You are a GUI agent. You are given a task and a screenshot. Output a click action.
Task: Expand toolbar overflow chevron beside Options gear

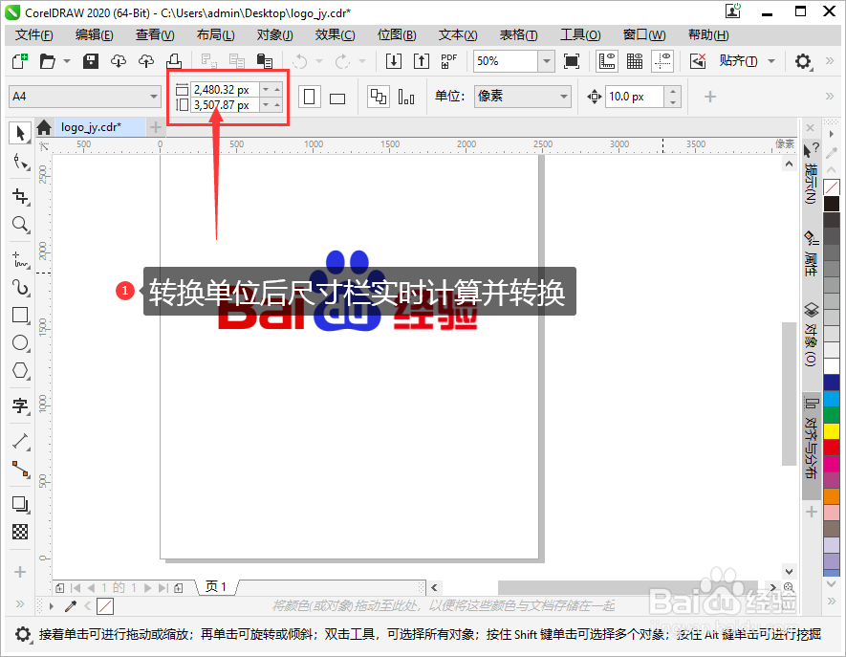click(x=830, y=61)
